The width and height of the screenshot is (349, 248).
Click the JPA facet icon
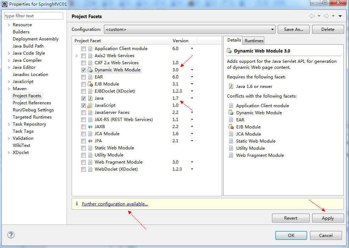(x=90, y=141)
